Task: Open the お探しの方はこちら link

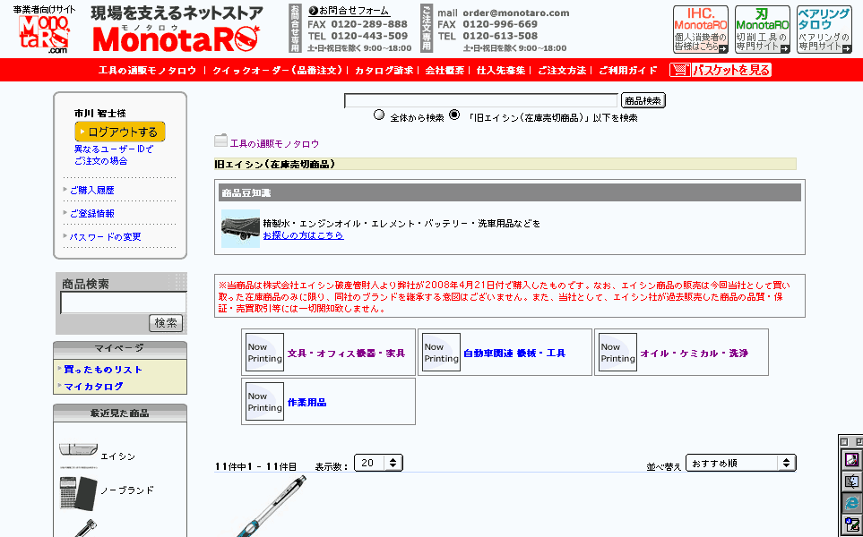Action: click(x=303, y=235)
